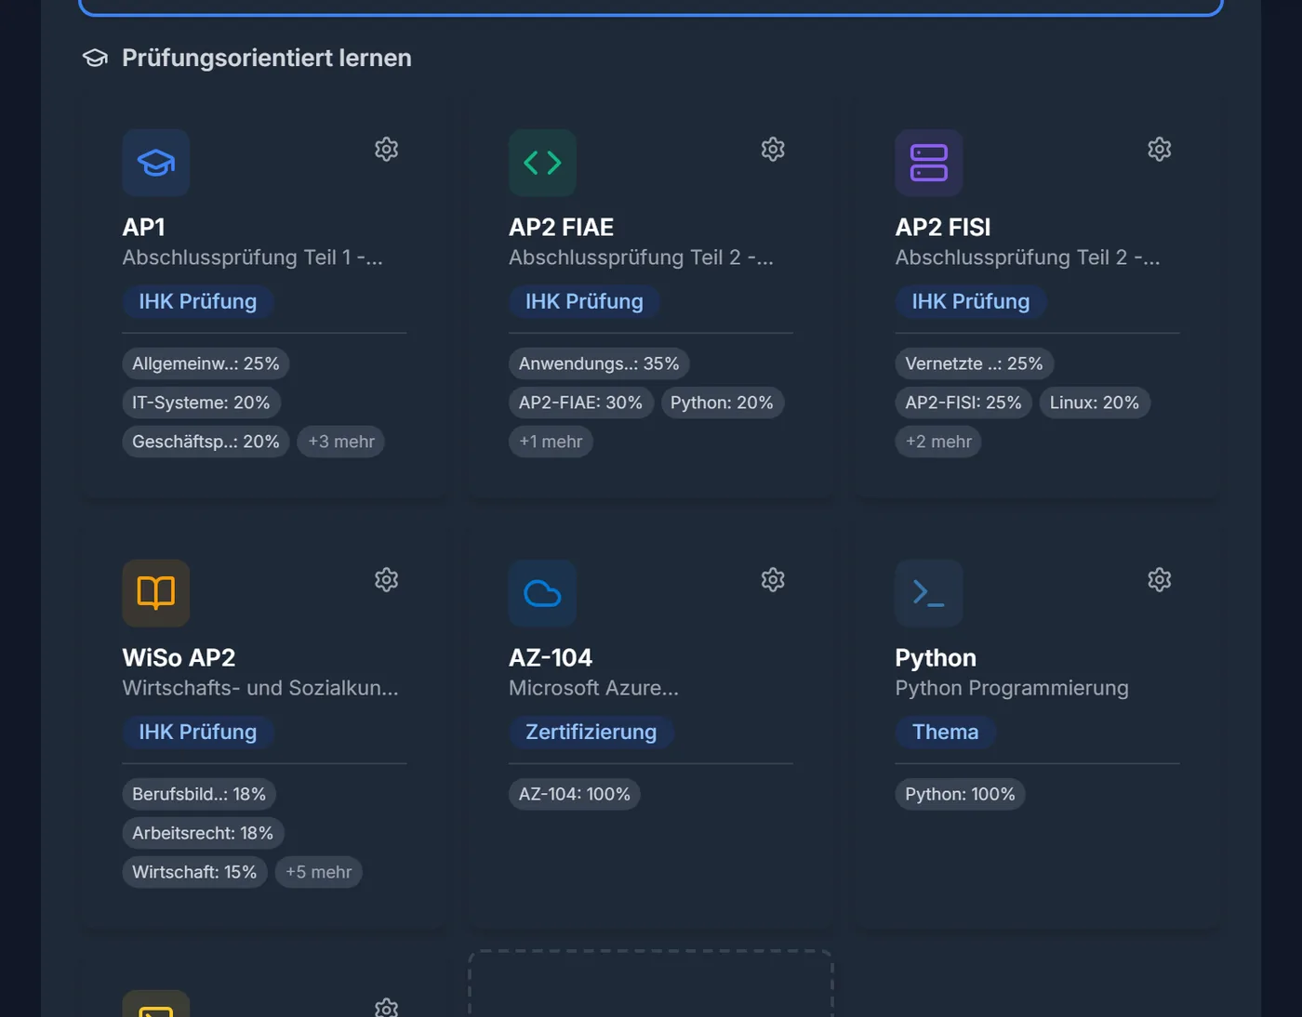Click the 'Wirtschaft: 15%' chip

[194, 872]
